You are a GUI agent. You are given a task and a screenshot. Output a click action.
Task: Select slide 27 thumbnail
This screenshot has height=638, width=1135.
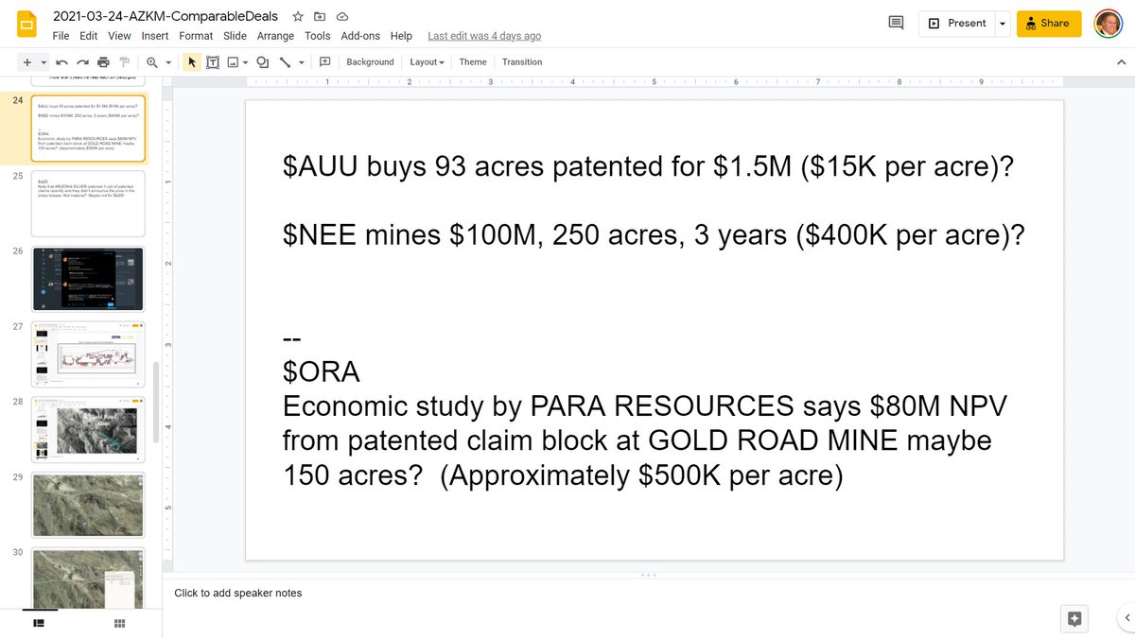pos(88,354)
